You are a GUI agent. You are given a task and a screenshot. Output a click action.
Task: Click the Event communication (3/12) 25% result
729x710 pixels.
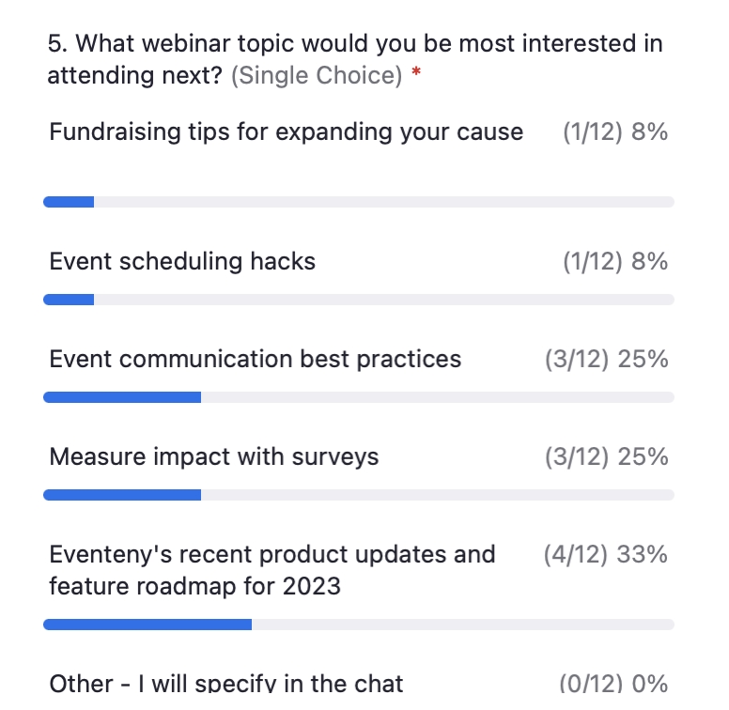(607, 359)
